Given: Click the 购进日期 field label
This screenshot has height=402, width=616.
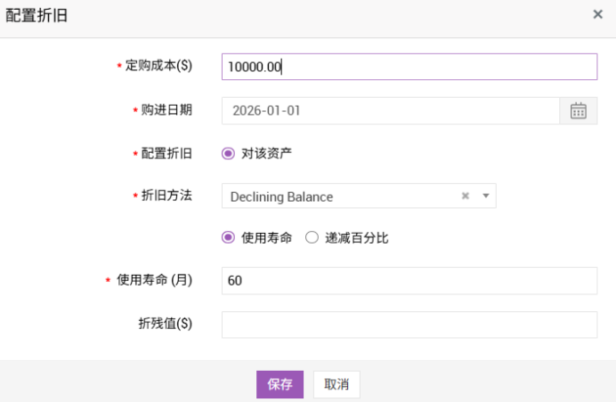Looking at the screenshot, I should click(166, 110).
